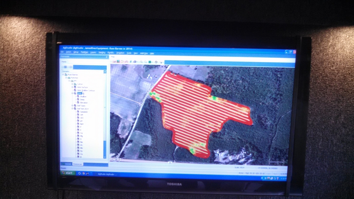Image resolution: width=354 pixels, height=199 pixels.
Task: Open the Layers menu
Action: point(93,53)
